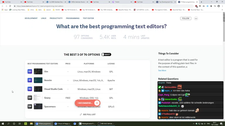
Task: Select the TEXT EDITOR topic tag
Action: coord(88,18)
